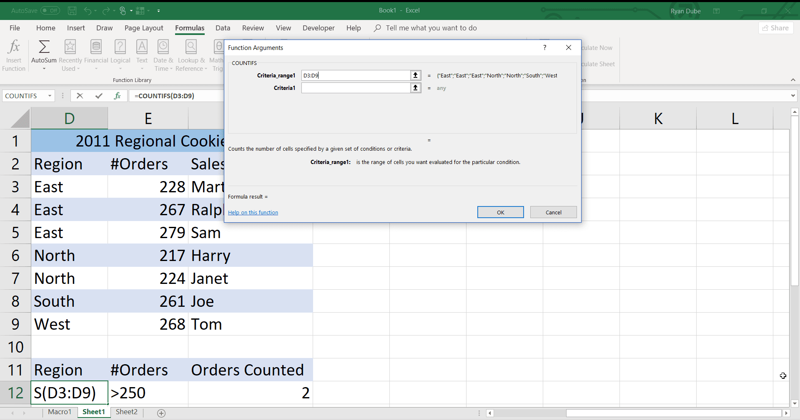Open the touch/mouse mode icon
Image resolution: width=800 pixels, height=420 pixels.
(123, 10)
